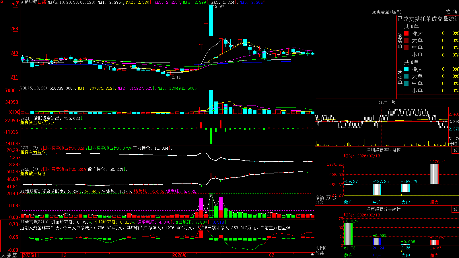Click 散户 category in the 分类统计 chart
The height and width of the screenshot is (258, 459).
pos(348,255)
